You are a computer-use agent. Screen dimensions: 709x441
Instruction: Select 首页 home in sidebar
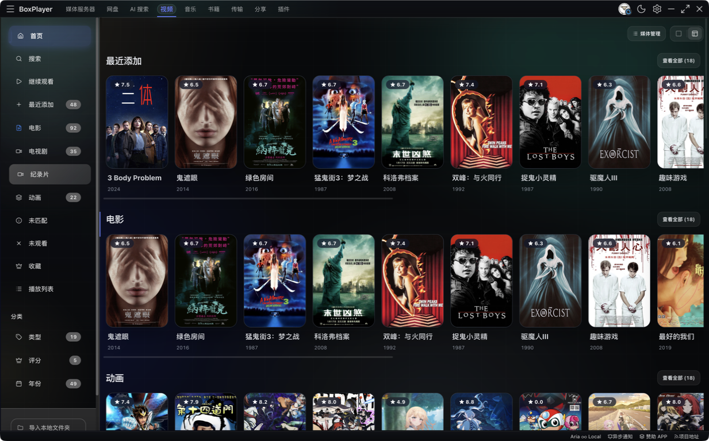(x=50, y=36)
